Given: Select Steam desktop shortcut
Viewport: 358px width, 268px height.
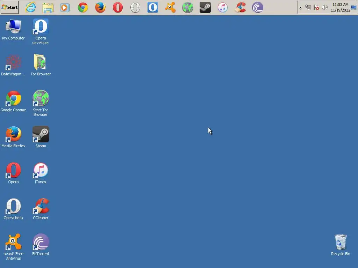Looking at the screenshot, I should tap(41, 137).
